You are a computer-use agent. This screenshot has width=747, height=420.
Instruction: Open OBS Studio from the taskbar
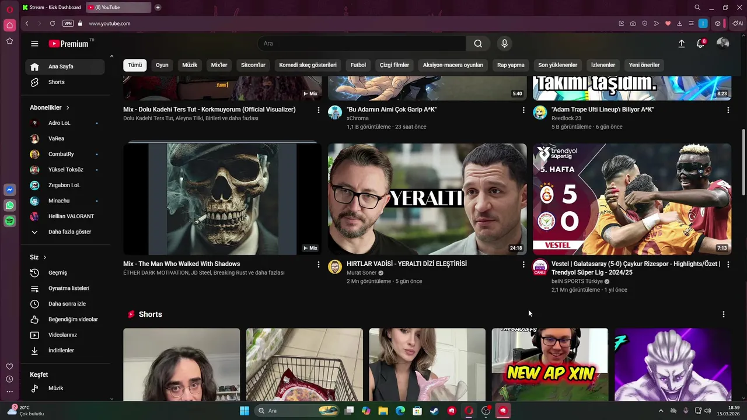pos(486,411)
